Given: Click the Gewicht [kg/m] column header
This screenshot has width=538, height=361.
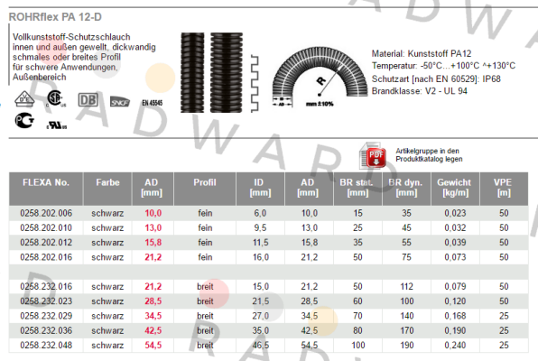Looking at the screenshot, I should point(455,189).
